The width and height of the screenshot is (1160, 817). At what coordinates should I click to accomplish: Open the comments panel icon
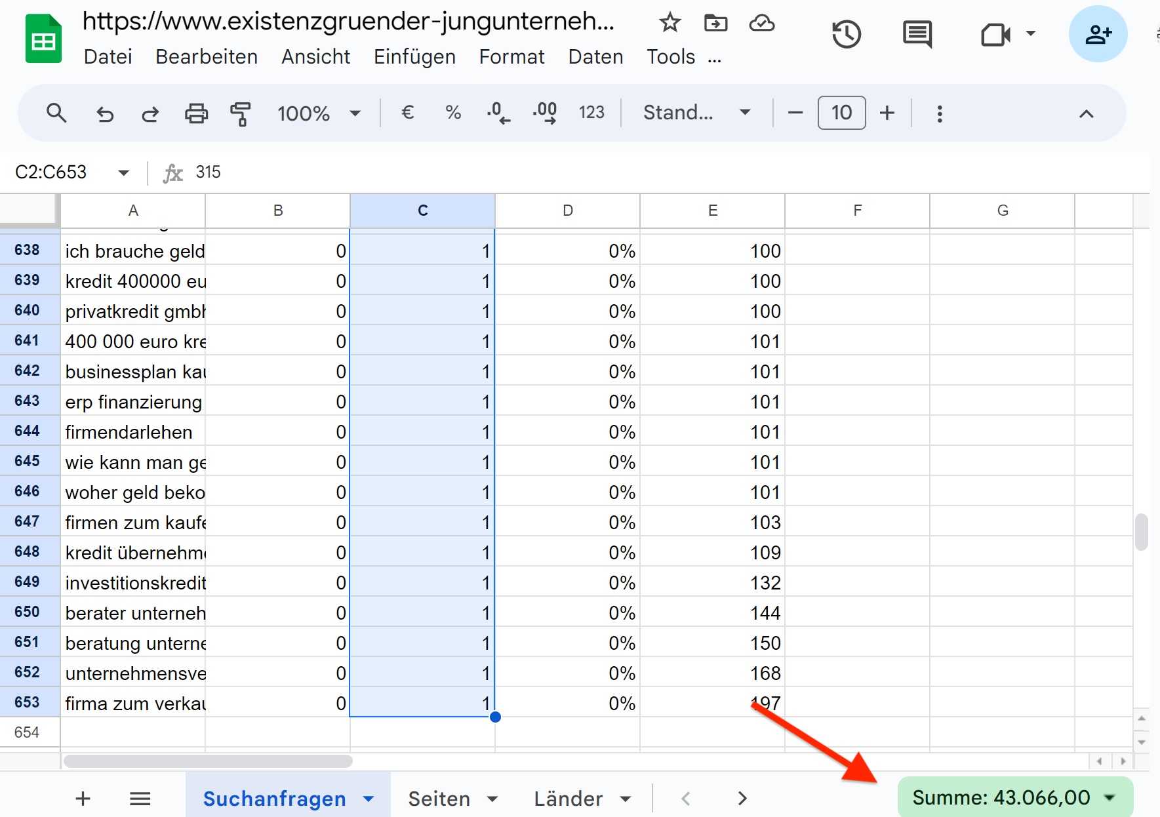click(x=917, y=34)
